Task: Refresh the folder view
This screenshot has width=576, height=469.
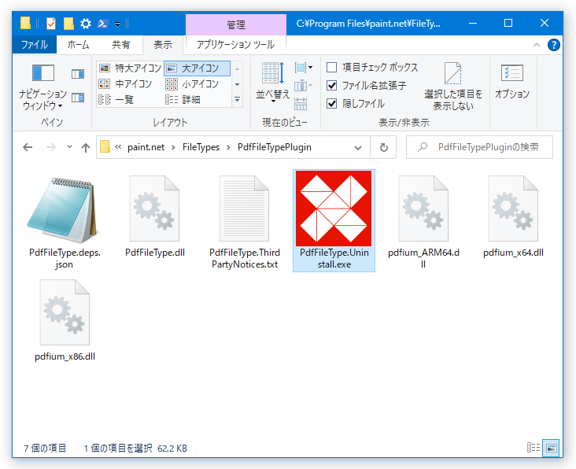Action: pyautogui.click(x=383, y=148)
